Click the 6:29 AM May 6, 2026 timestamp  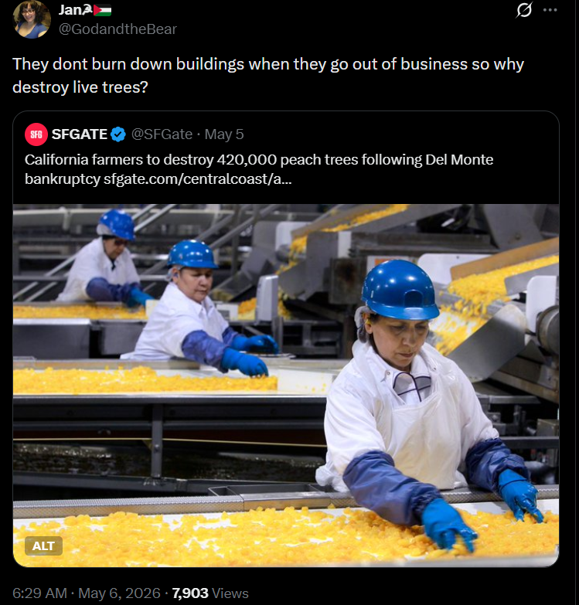(87, 593)
